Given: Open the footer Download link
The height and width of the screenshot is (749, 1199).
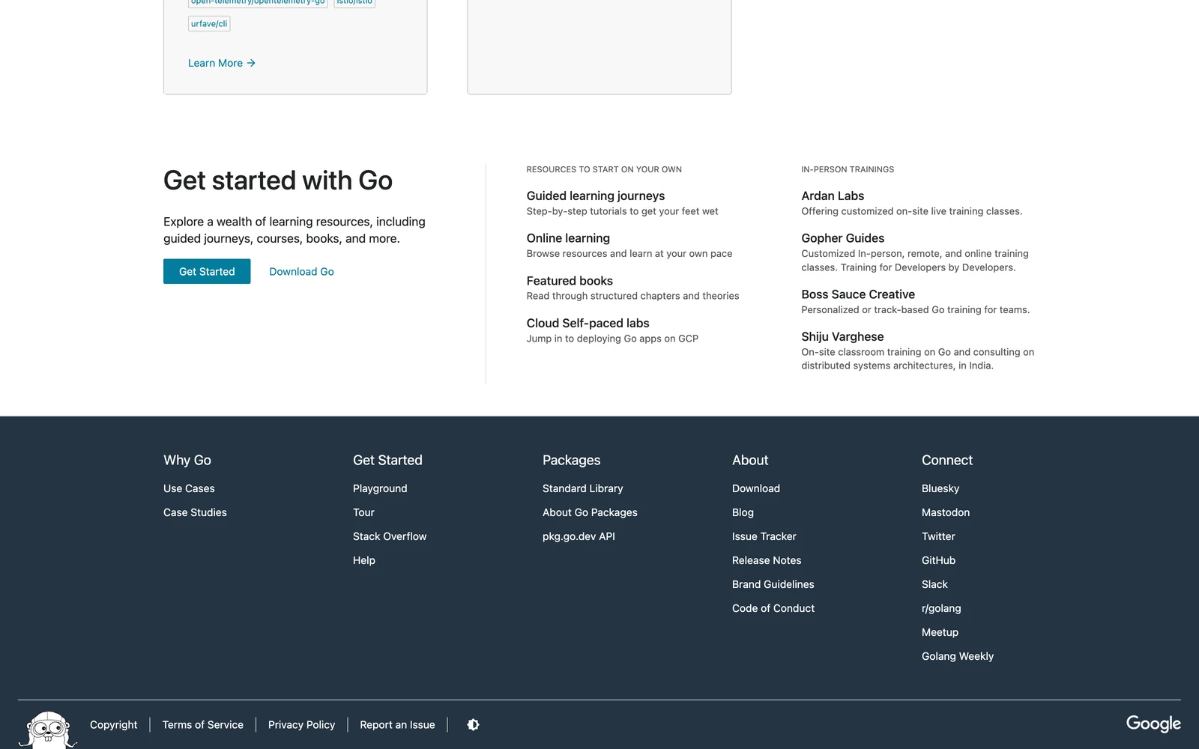Looking at the screenshot, I should [x=756, y=488].
